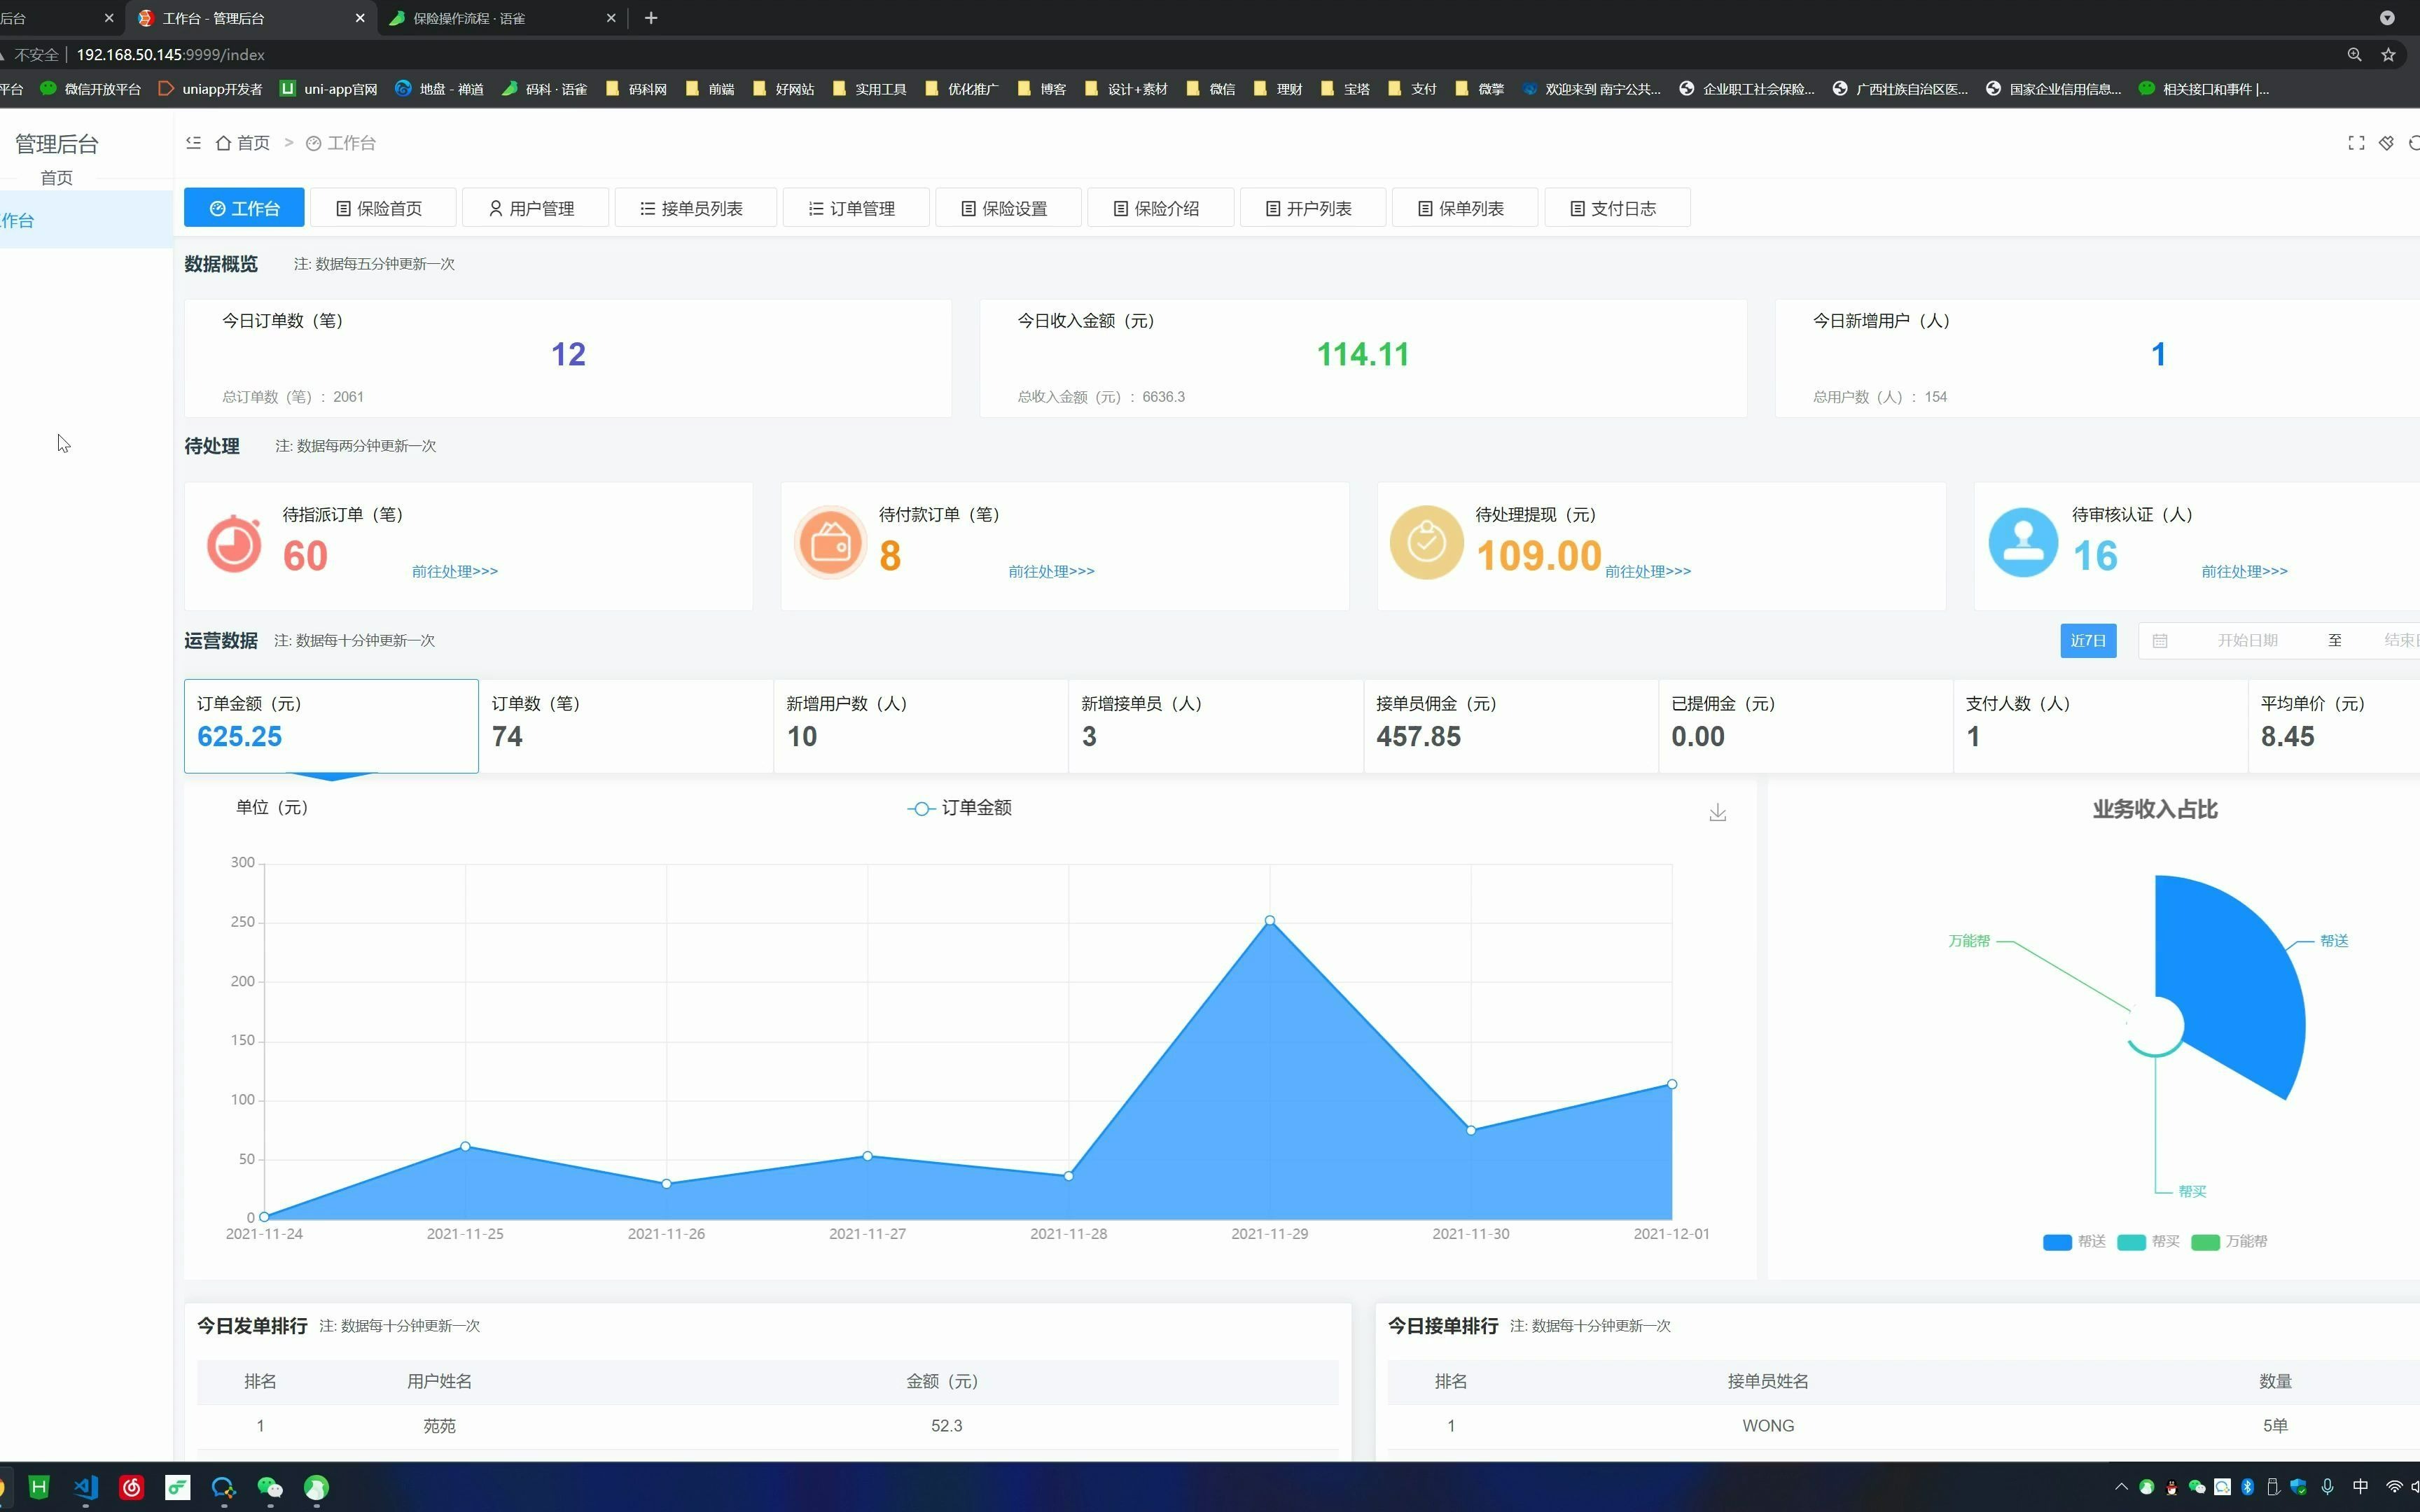Click the Bluetooth tray icon

coord(2247,1487)
